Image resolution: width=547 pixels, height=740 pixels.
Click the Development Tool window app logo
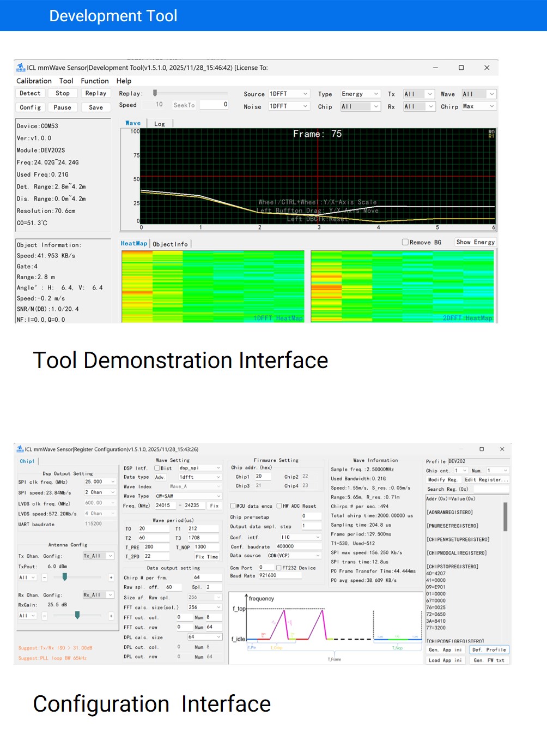point(21,68)
